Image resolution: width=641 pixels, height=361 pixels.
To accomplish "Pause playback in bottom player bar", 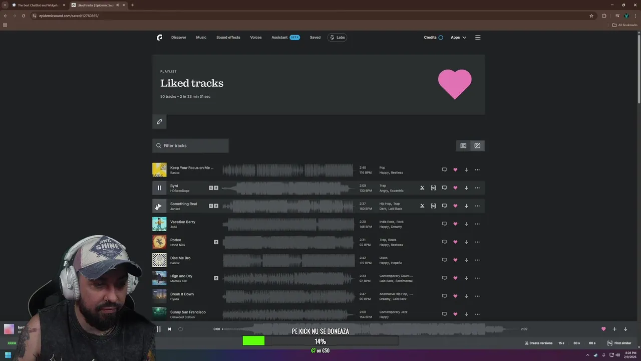I will pos(158,329).
